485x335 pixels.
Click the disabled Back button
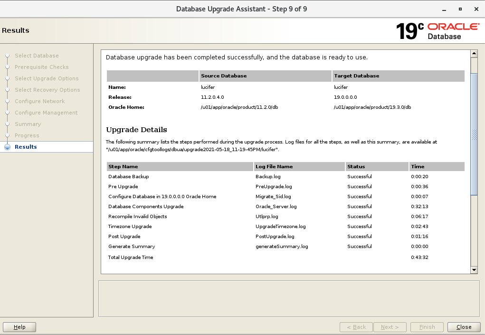356,327
